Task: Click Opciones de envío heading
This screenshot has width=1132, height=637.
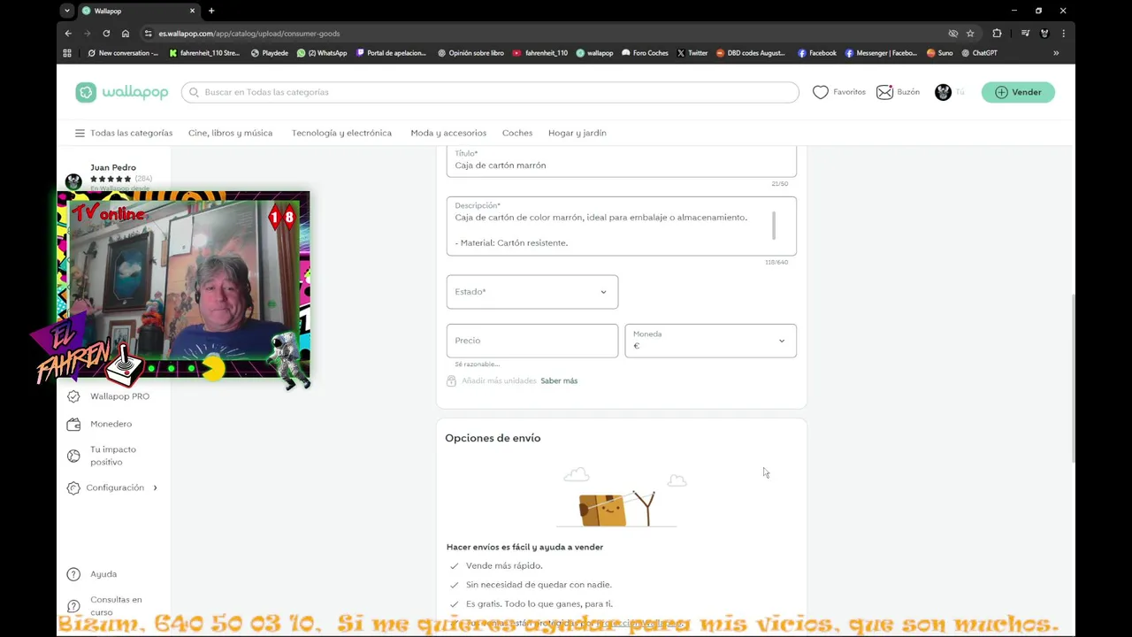Action: 493,438
